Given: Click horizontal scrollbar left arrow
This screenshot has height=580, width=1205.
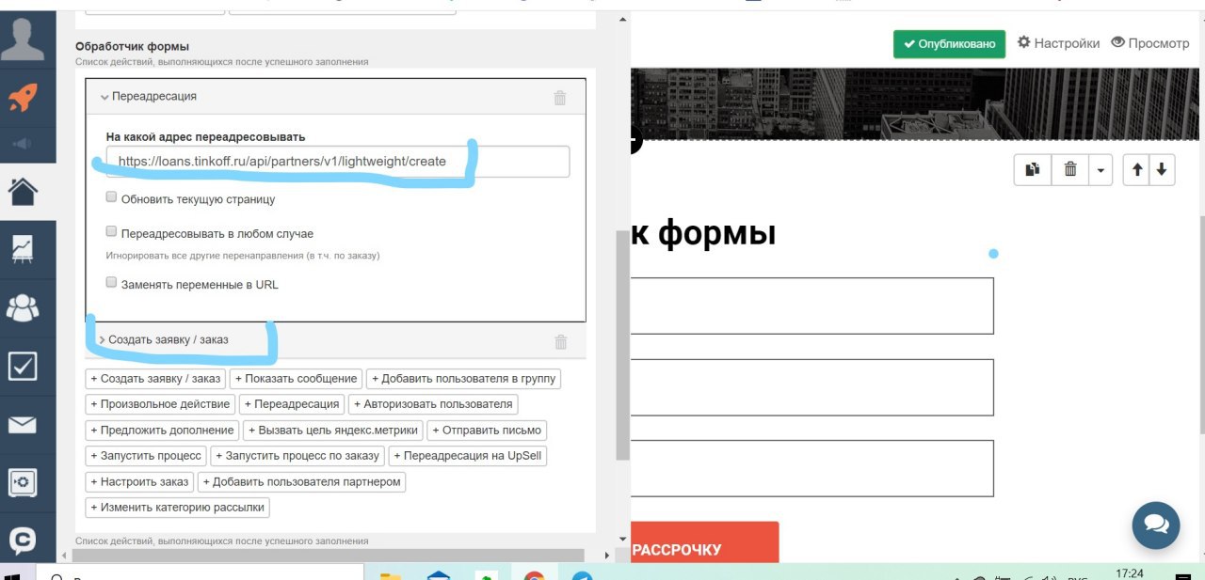Looking at the screenshot, I should point(65,556).
